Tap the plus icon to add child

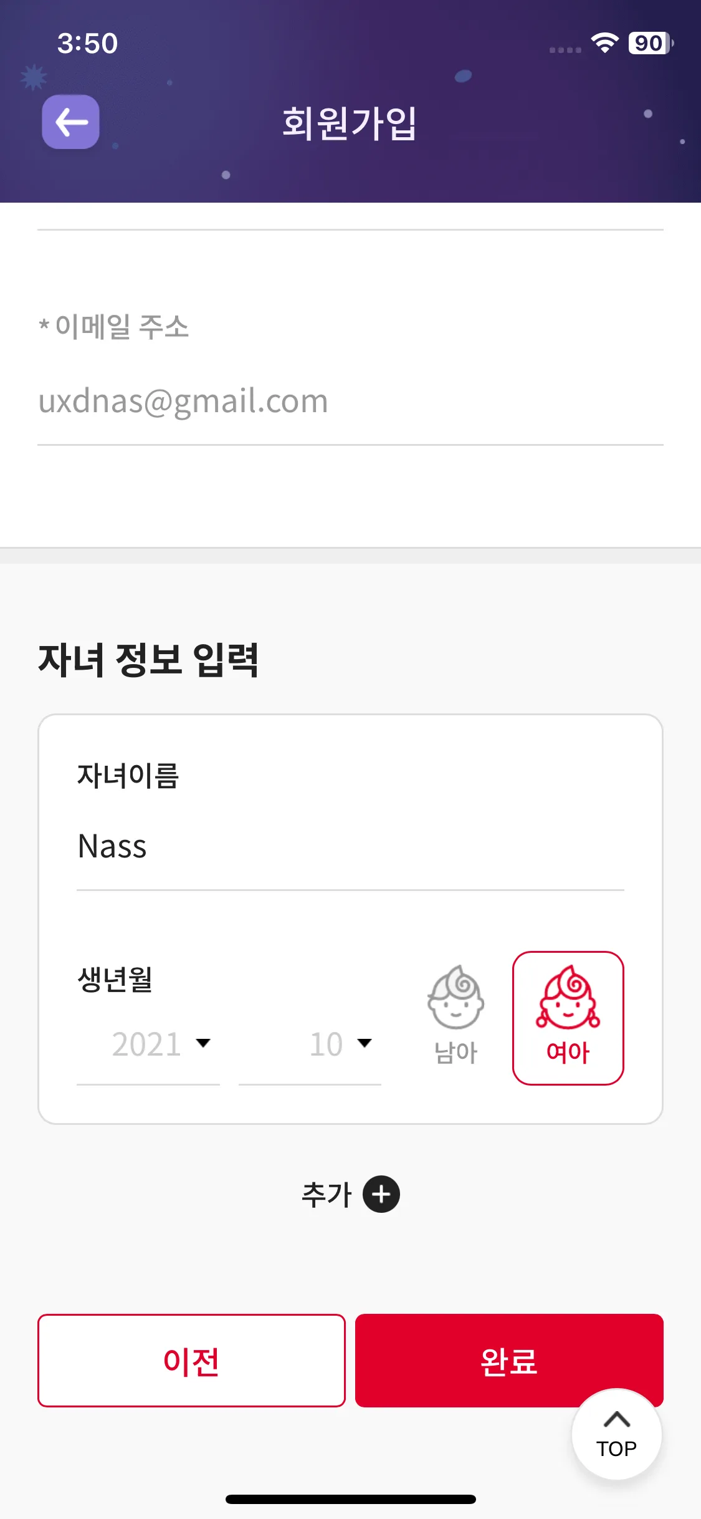tap(381, 1194)
